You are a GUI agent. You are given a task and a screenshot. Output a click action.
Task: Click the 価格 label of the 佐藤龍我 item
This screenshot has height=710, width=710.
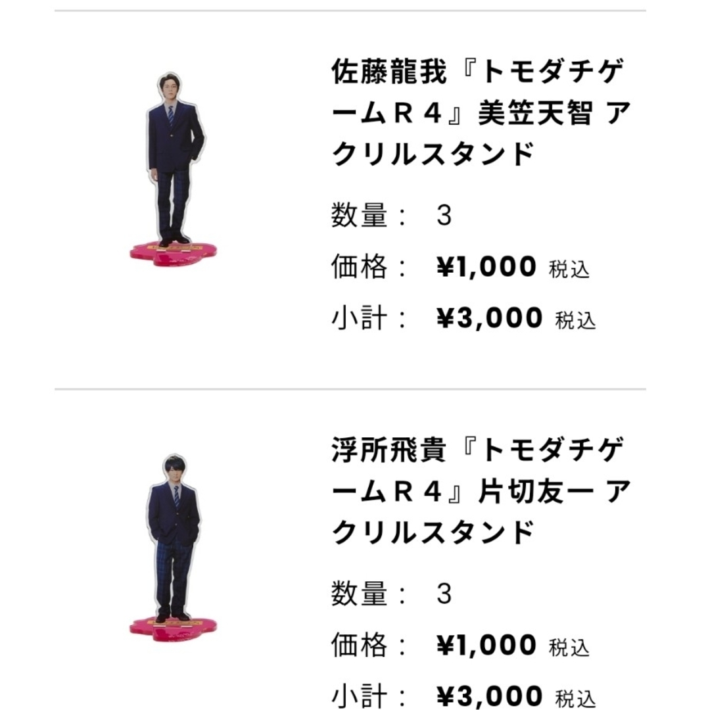360,267
